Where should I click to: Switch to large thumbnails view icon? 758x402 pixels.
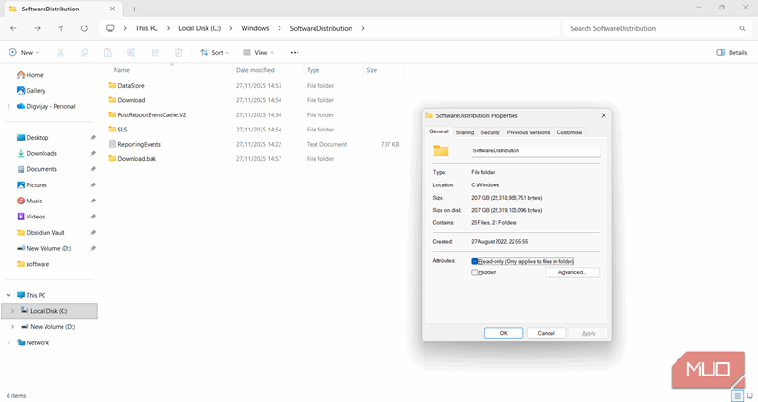click(x=749, y=395)
